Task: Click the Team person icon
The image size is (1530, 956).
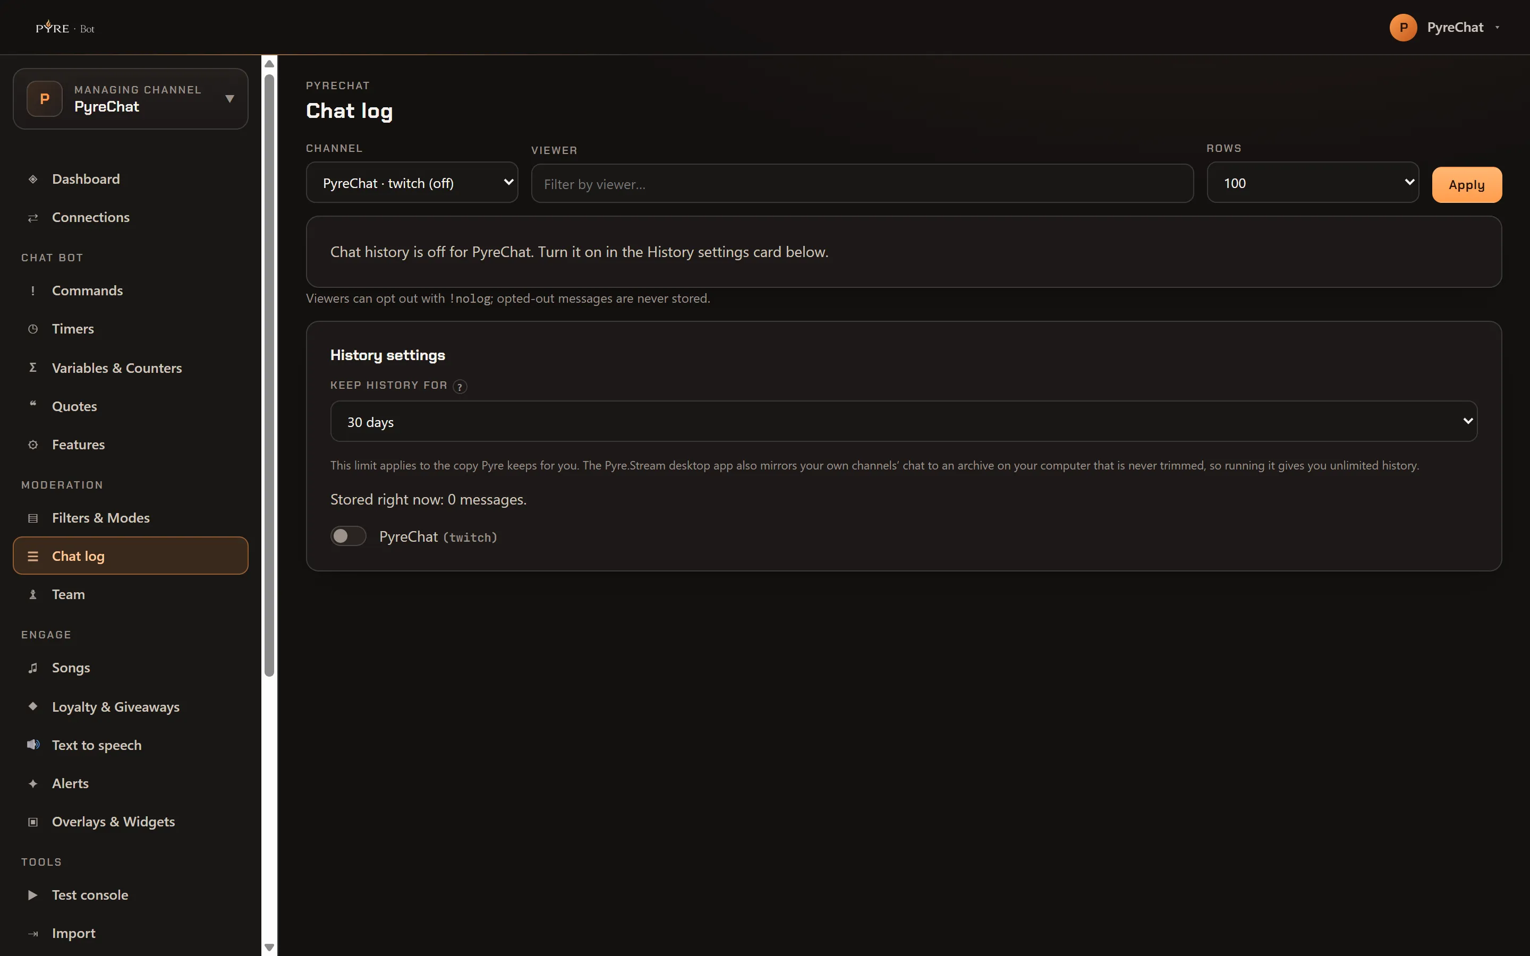Action: 33,594
